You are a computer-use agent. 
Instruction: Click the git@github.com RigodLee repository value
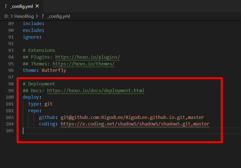pos(132,117)
